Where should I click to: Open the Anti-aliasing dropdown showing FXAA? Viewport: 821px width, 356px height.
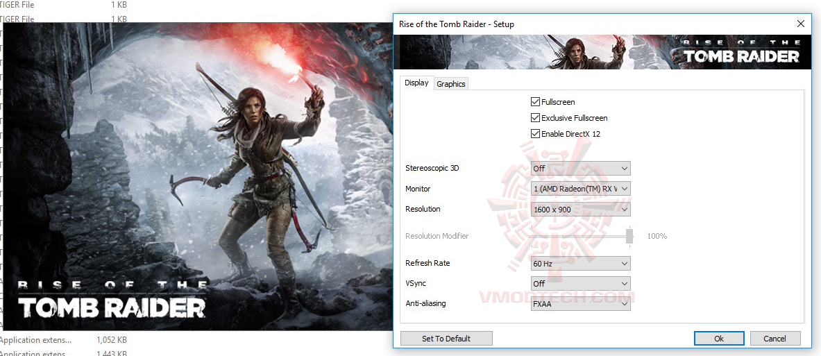click(580, 304)
